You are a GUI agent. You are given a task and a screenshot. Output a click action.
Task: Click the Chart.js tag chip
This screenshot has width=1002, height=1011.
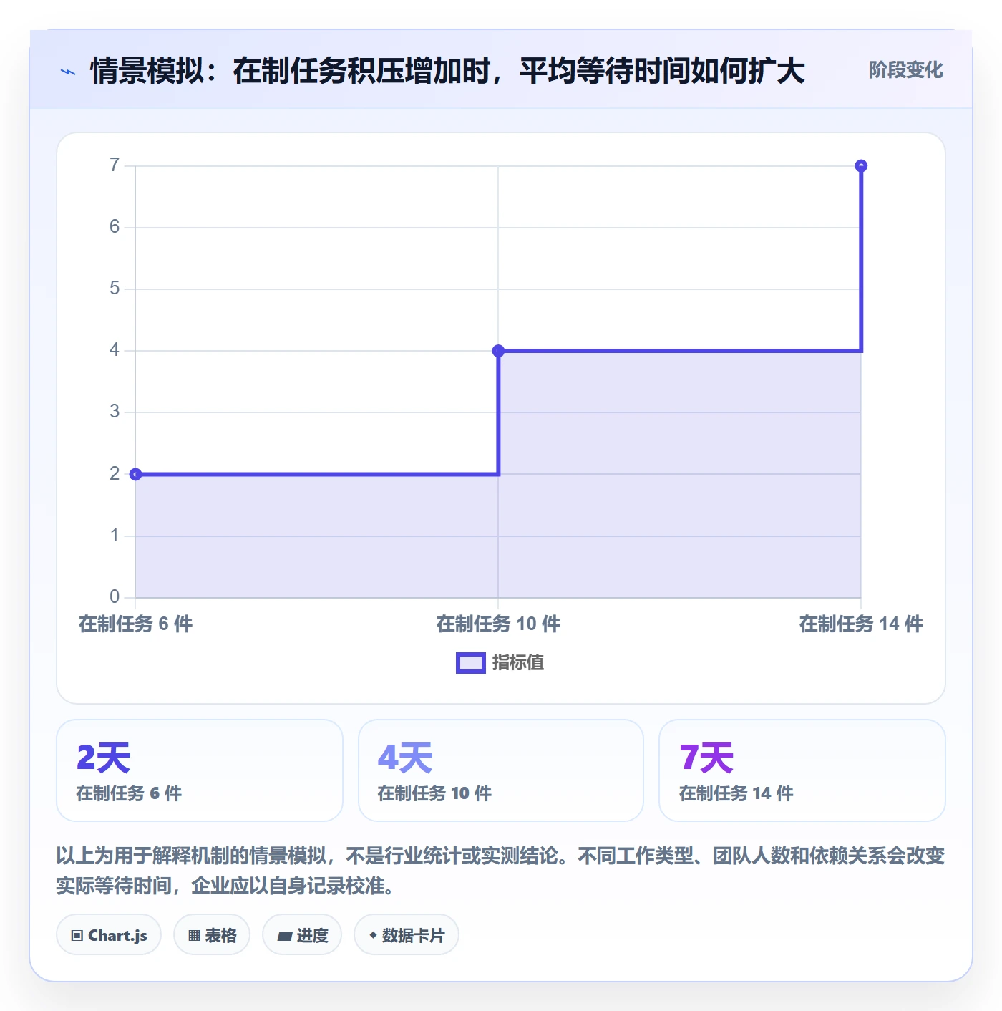pyautogui.click(x=109, y=935)
